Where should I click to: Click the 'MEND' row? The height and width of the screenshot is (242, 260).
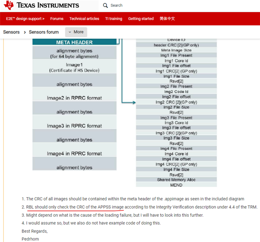[176, 185]
